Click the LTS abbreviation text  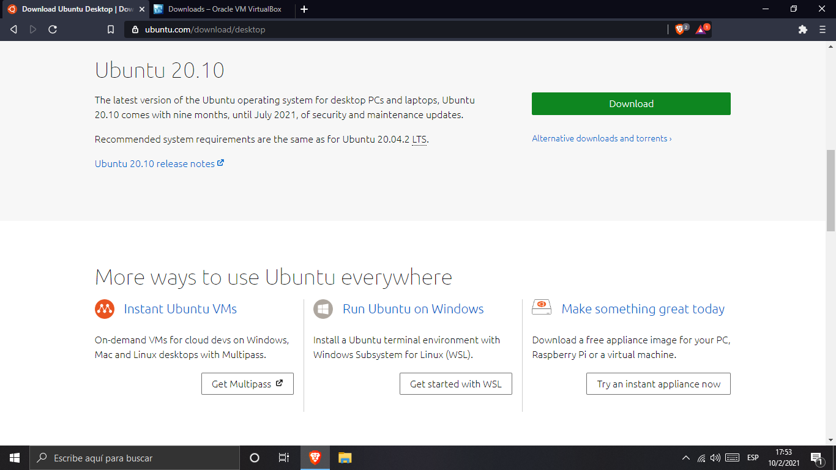click(x=419, y=140)
